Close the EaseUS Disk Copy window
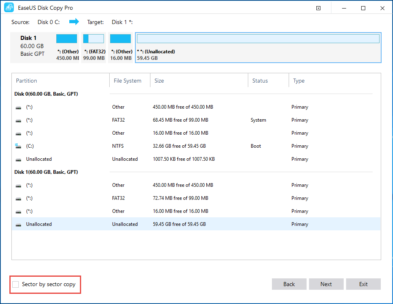Screen dimensions: 393x304 coord(382,8)
